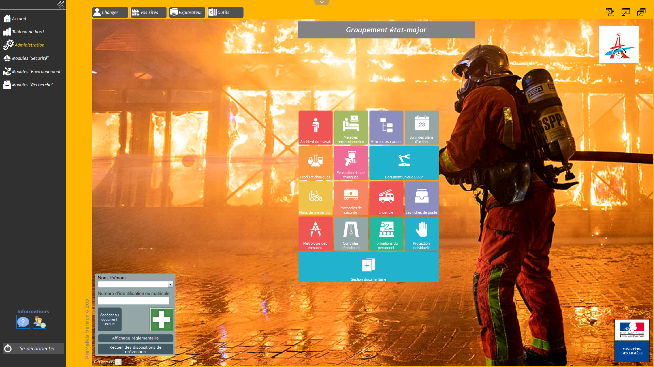The width and height of the screenshot is (654, 367).
Task: Click Accéder au document unique button
Action: coord(109,319)
